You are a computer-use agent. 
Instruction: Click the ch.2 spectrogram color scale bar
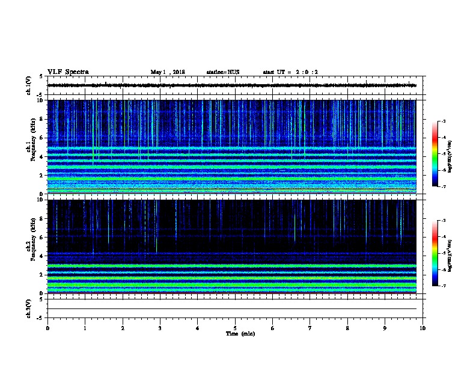tap(435, 253)
